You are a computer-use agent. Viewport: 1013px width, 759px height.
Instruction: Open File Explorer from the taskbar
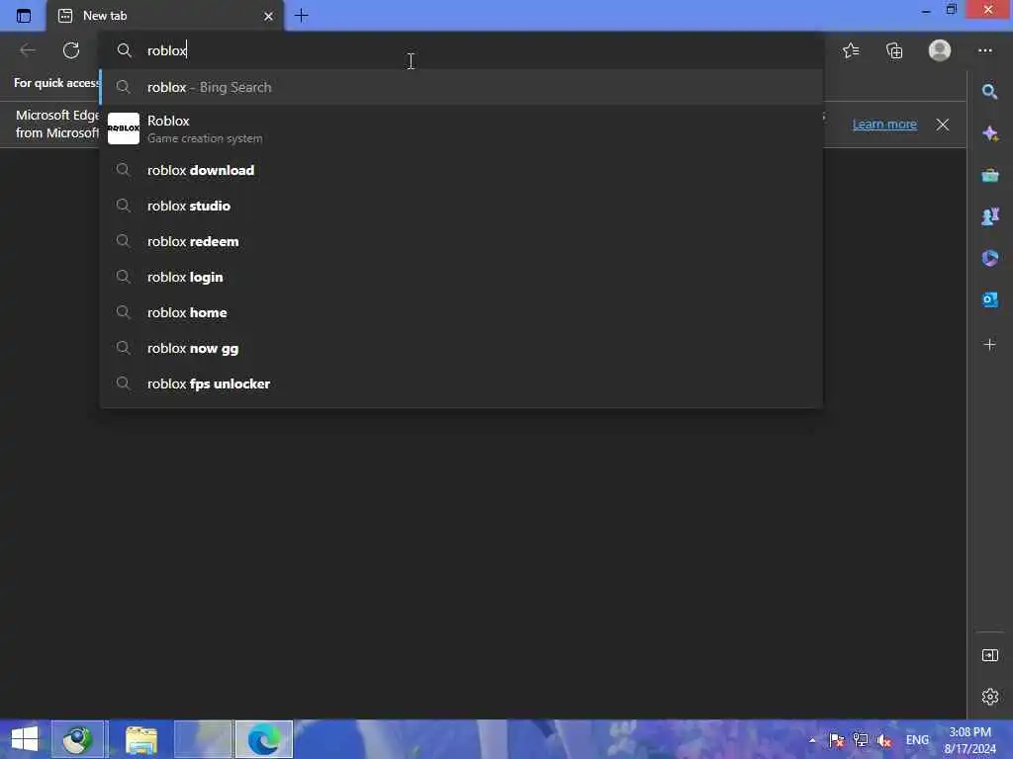(140, 739)
